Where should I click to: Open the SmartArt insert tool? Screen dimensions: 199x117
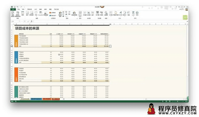click(x=40, y=13)
